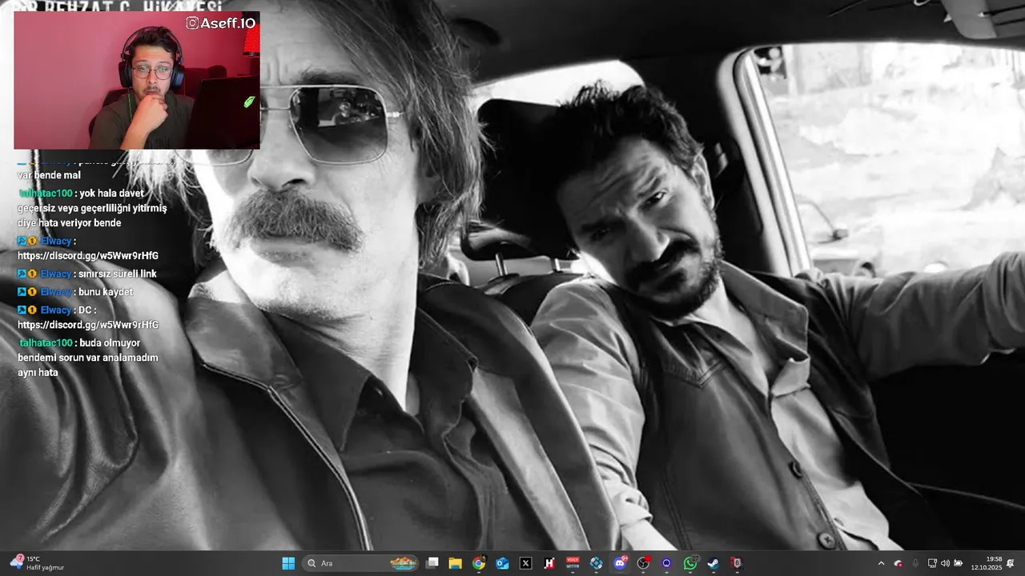Launch Google Chrome from the taskbar
The height and width of the screenshot is (576, 1025).
click(x=479, y=563)
